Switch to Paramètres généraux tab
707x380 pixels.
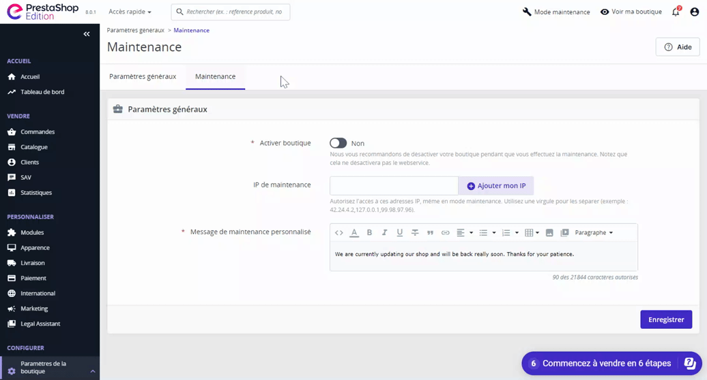point(143,76)
